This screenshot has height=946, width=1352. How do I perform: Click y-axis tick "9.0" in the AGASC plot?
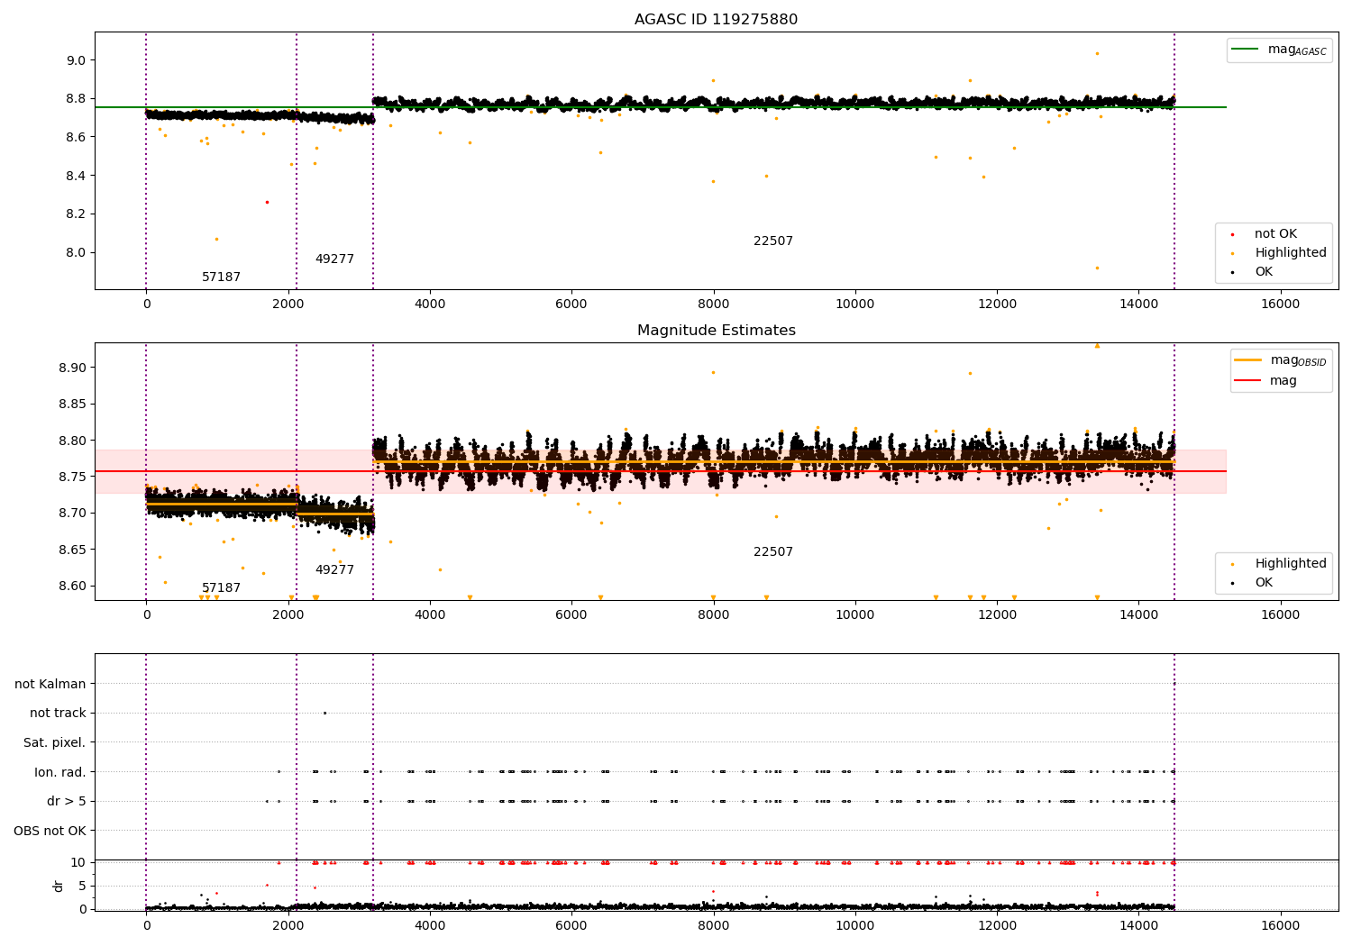(76, 60)
